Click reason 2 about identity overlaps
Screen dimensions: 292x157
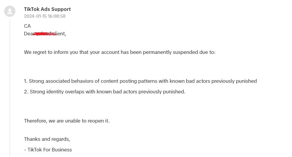[105, 92]
